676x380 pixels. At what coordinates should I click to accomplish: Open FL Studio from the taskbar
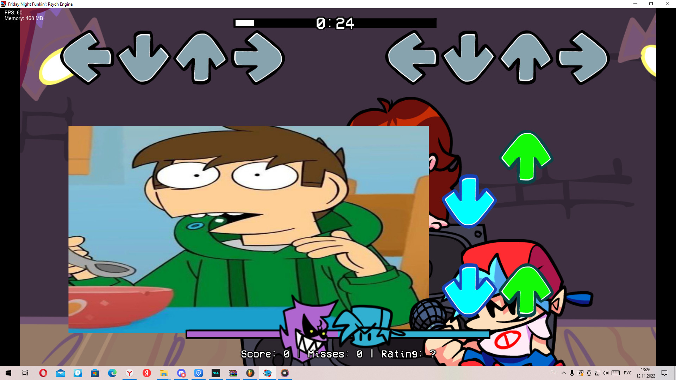point(250,373)
